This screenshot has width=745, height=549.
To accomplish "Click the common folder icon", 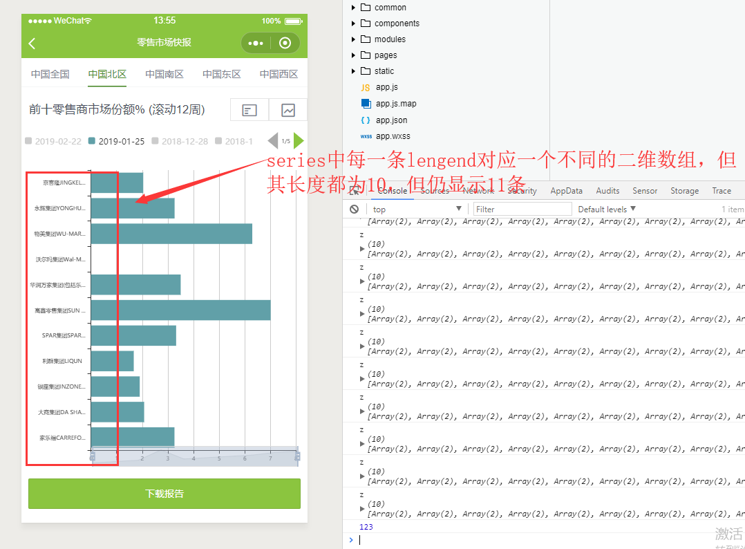I will tap(366, 7).
